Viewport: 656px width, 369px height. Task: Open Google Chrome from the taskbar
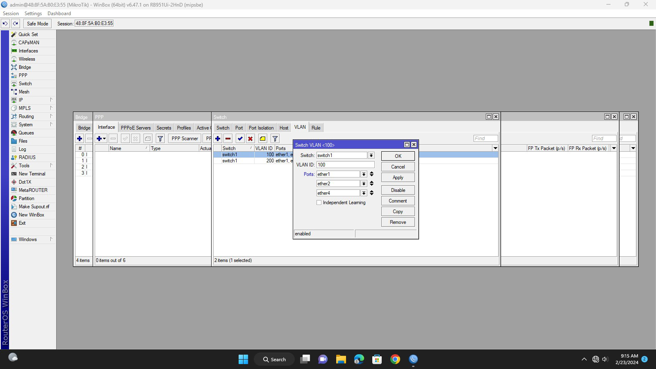pos(395,359)
